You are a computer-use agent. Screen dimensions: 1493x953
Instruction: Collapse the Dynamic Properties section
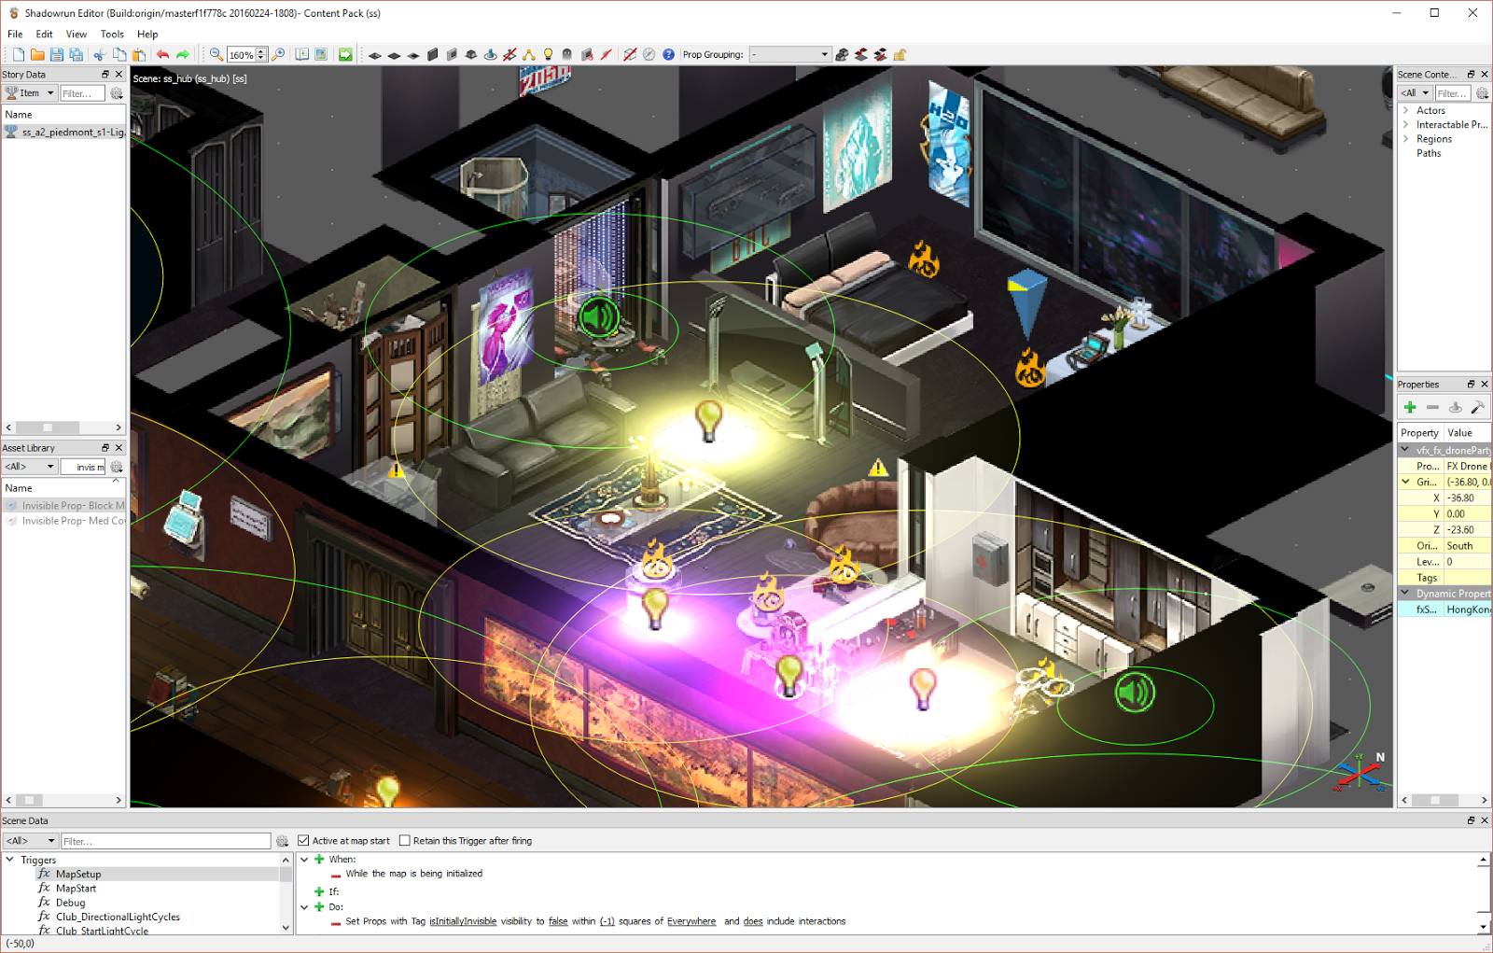tap(1405, 593)
